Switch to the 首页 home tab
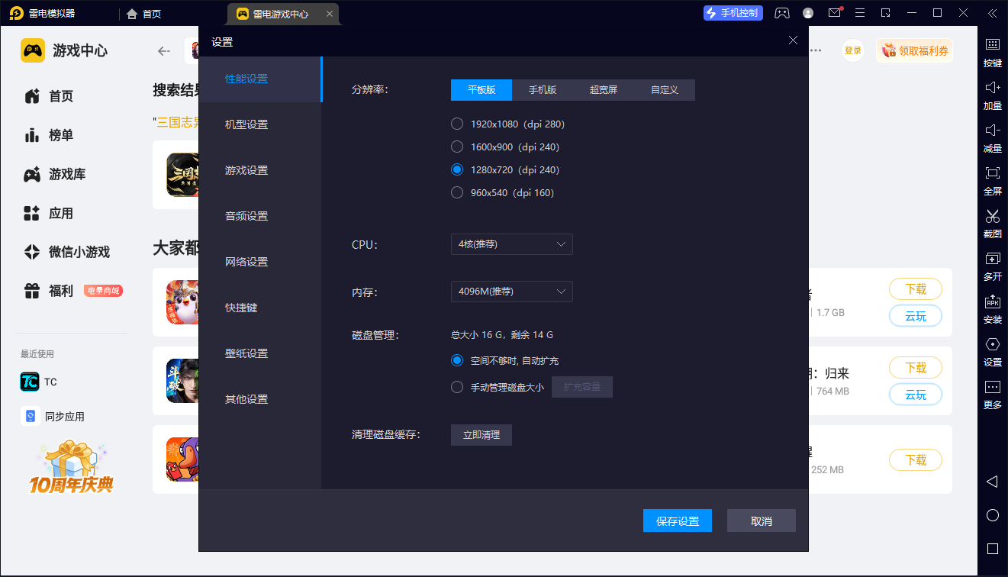 (144, 14)
